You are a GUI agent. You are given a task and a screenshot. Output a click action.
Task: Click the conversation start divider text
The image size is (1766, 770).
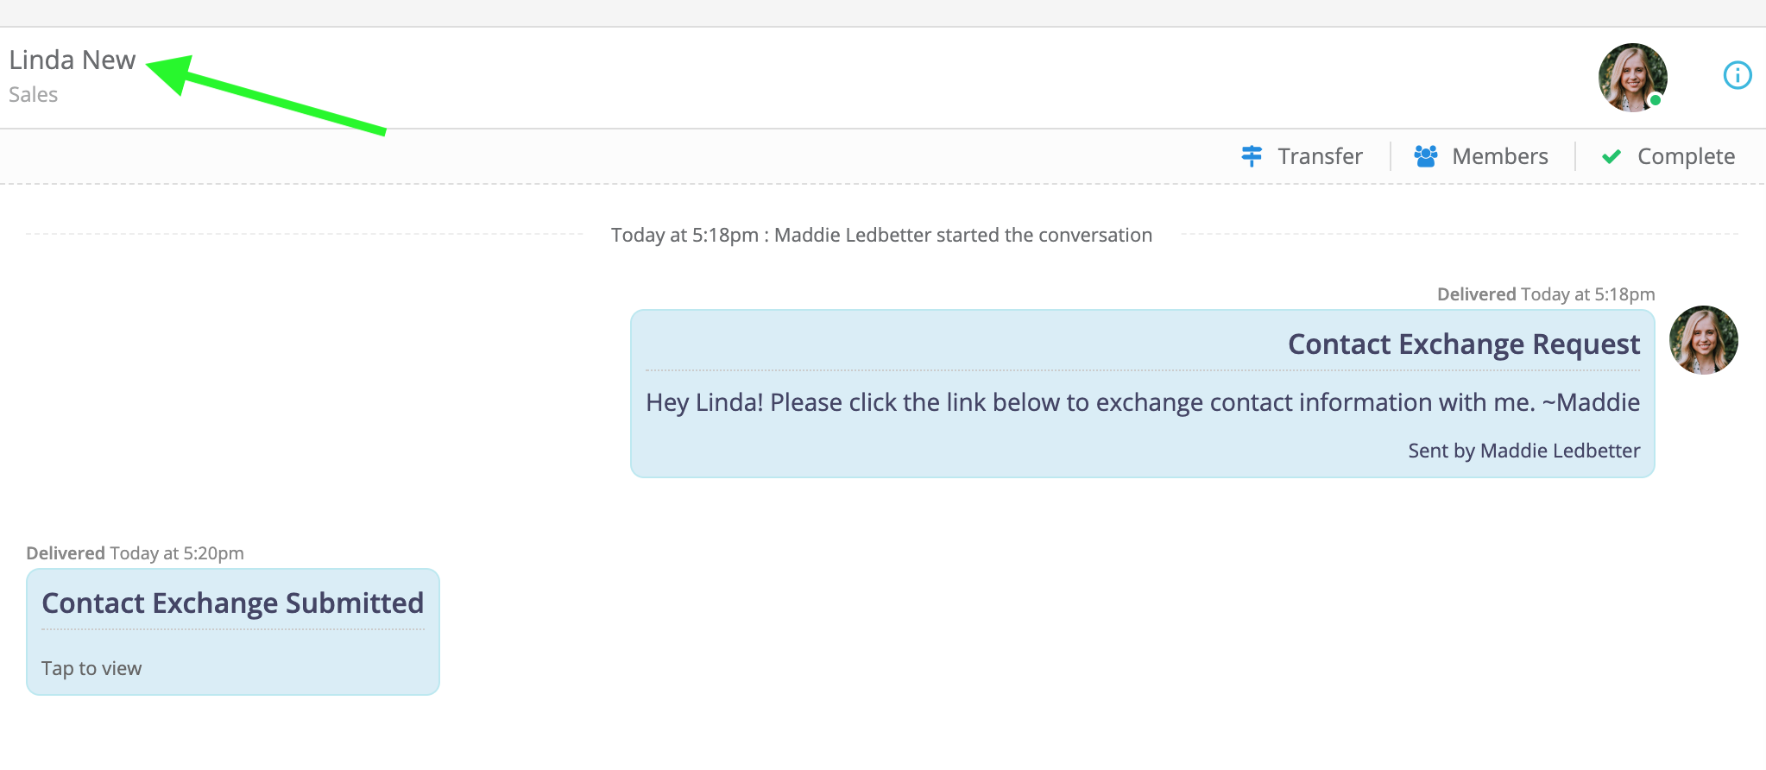pos(880,234)
